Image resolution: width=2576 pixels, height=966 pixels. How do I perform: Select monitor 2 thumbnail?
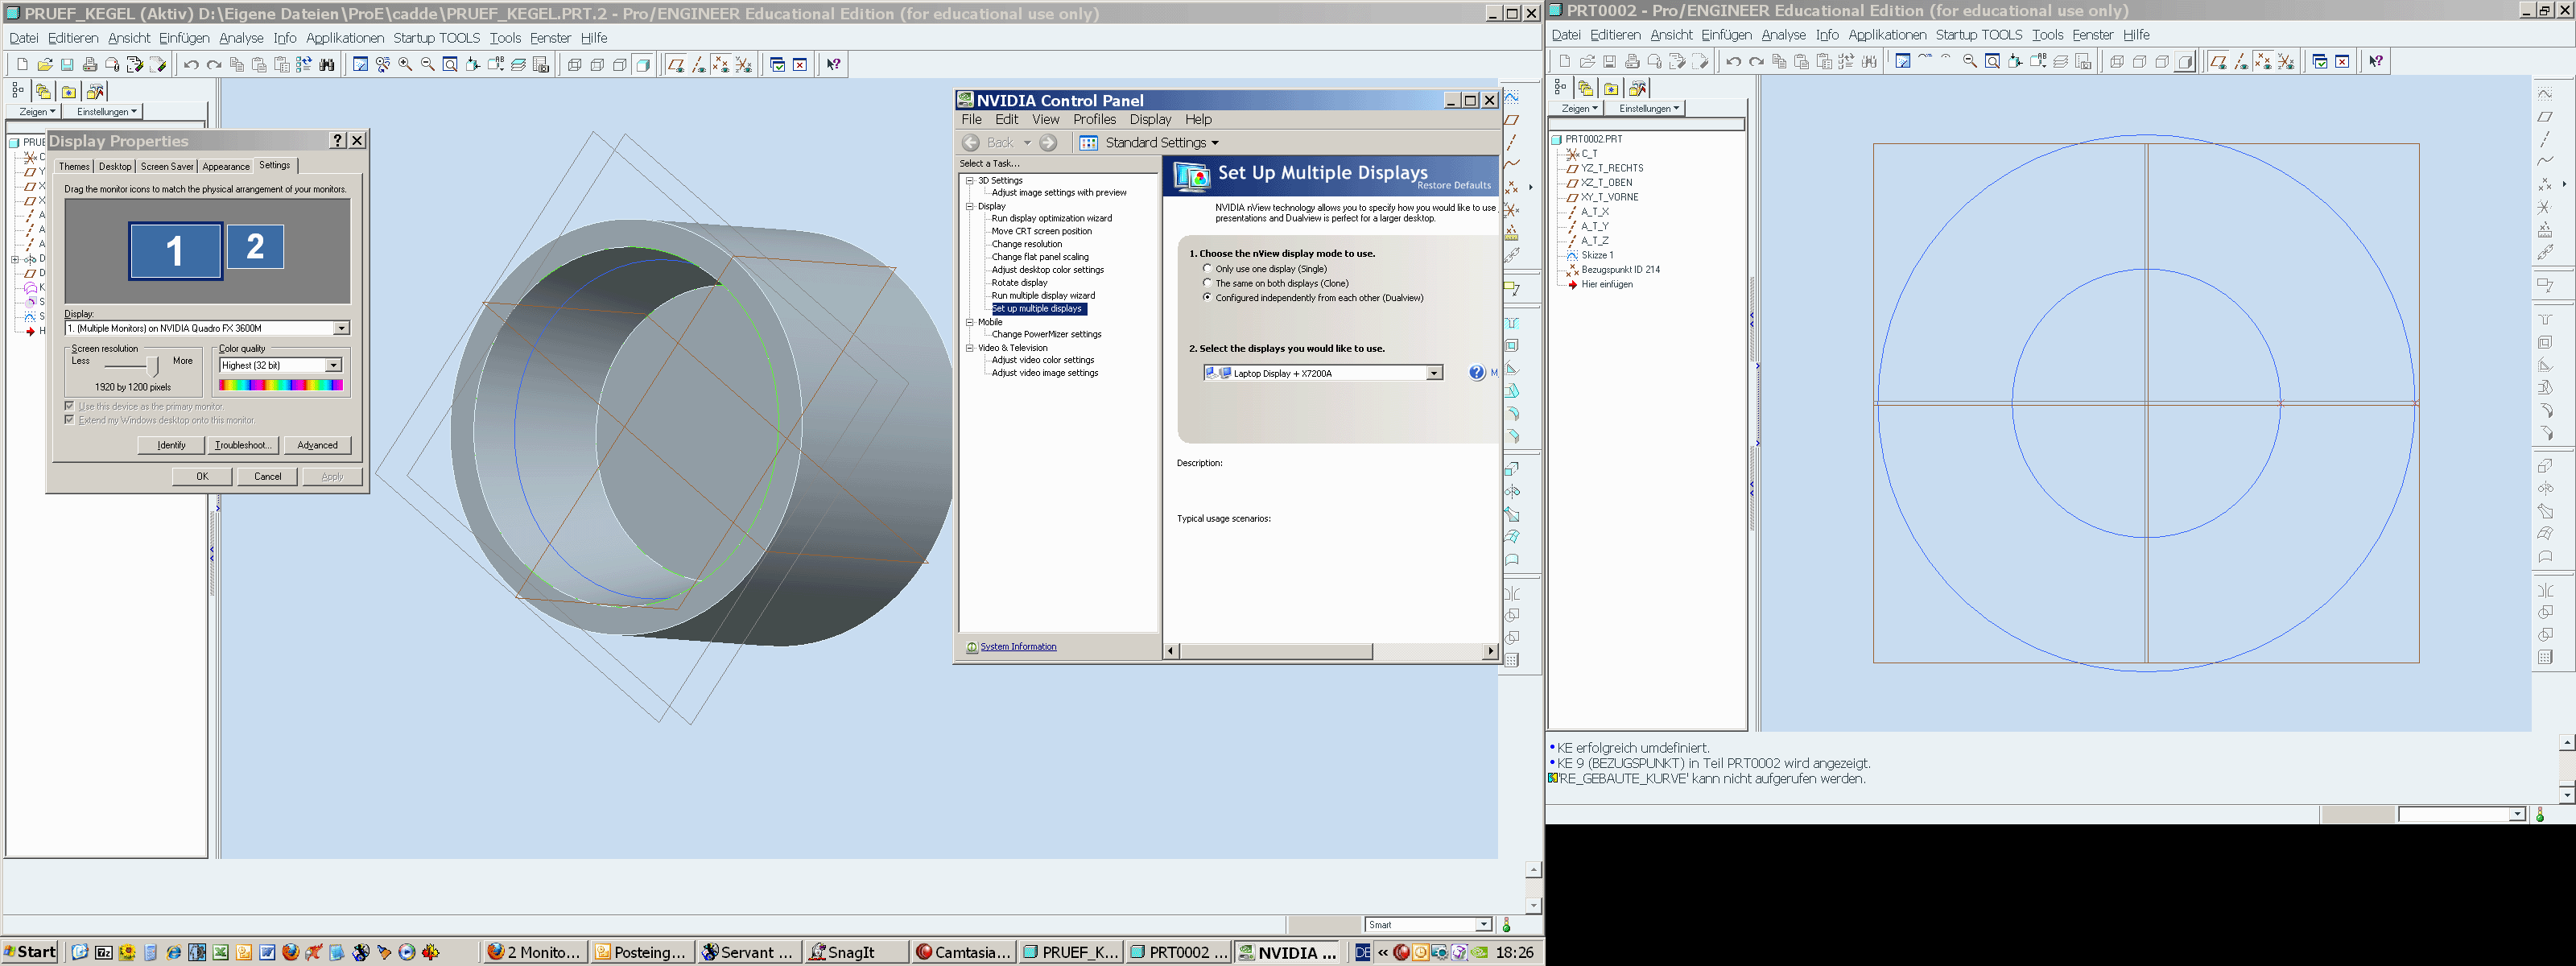pos(255,247)
